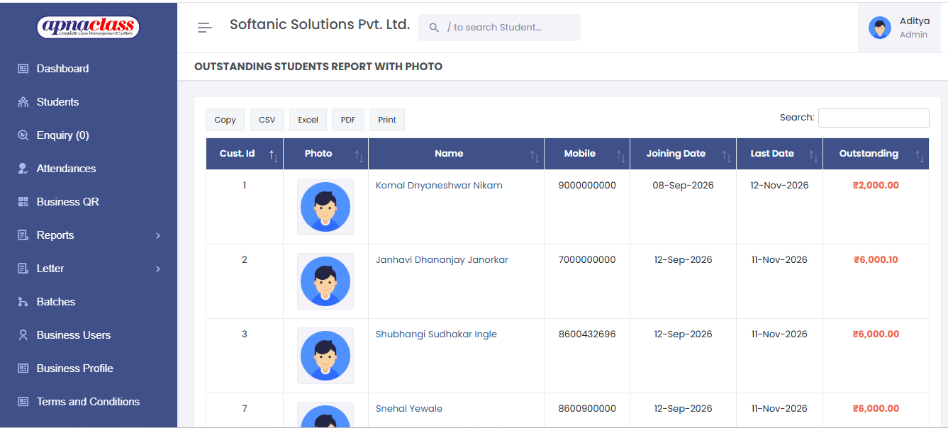Click the Reports sidebar icon
The width and height of the screenshot is (948, 428).
23,235
